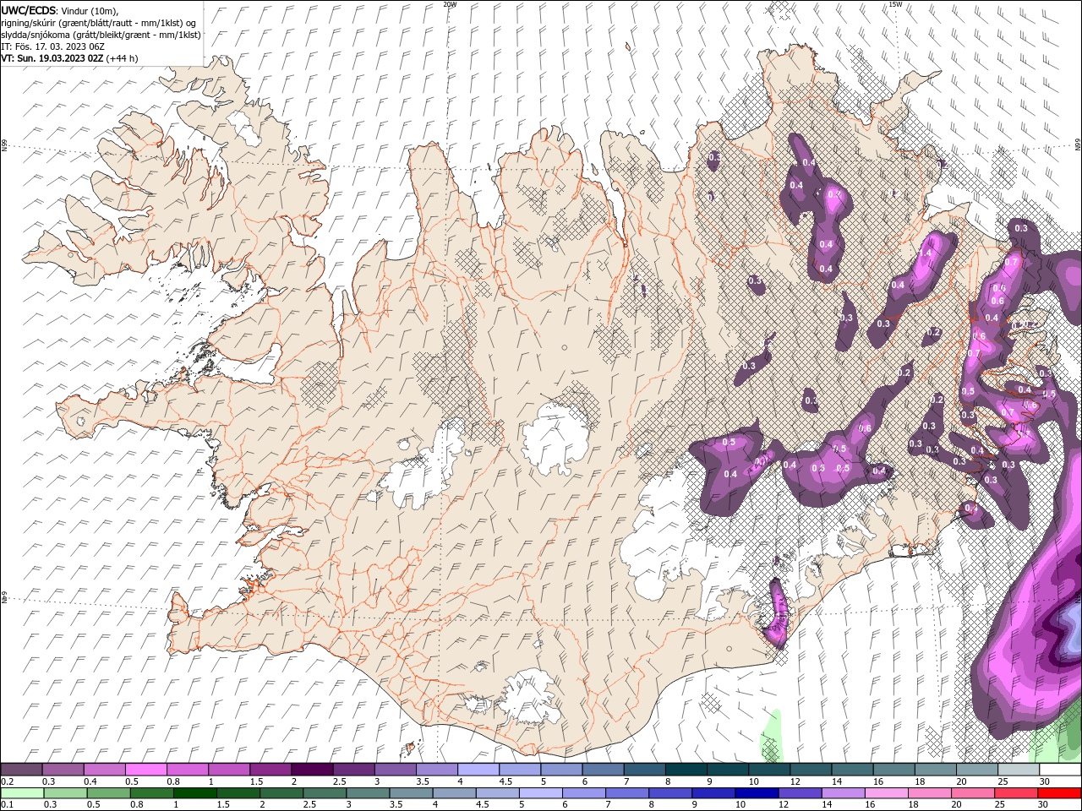Click the 'VT: Sun. 19.03.2023 02Z' valid time
The height and width of the screenshot is (811, 1082).
pyautogui.click(x=52, y=58)
